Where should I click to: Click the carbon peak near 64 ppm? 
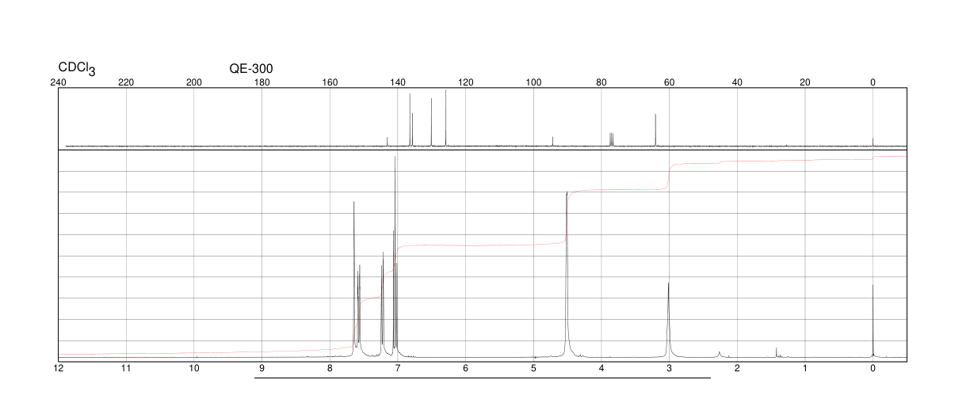pos(655,130)
